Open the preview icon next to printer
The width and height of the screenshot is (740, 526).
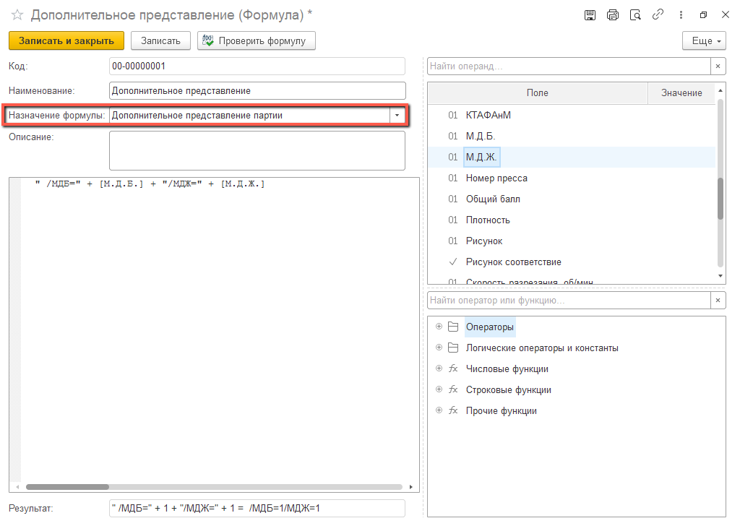coord(635,15)
